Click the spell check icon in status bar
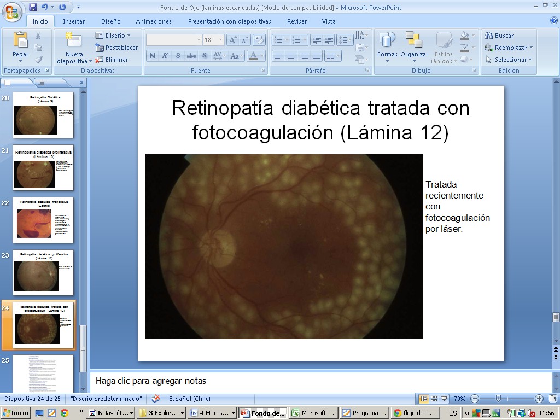 click(x=156, y=399)
